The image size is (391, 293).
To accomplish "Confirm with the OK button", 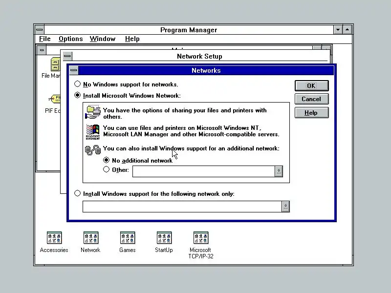I will coord(311,86).
